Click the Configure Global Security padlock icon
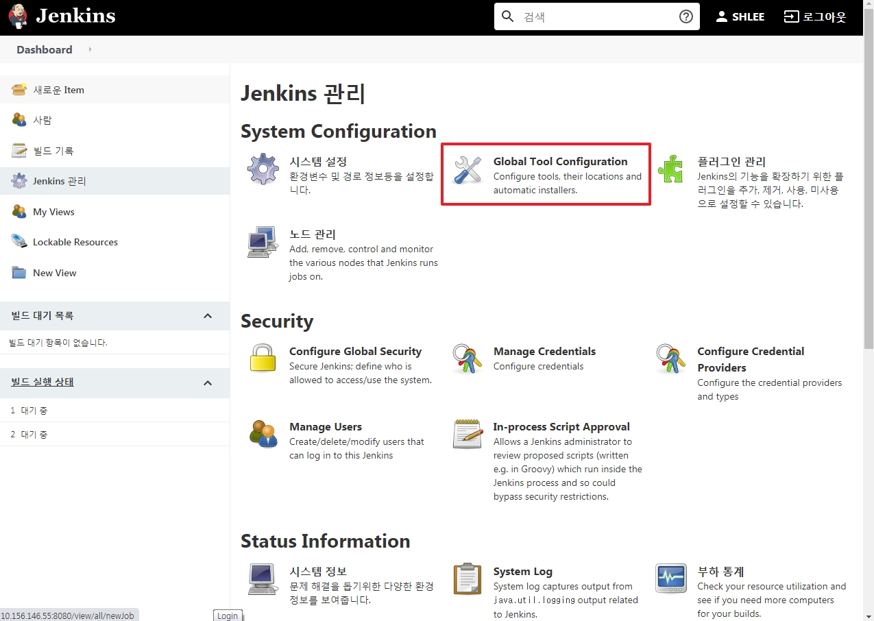The height and width of the screenshot is (621, 874). [x=263, y=358]
